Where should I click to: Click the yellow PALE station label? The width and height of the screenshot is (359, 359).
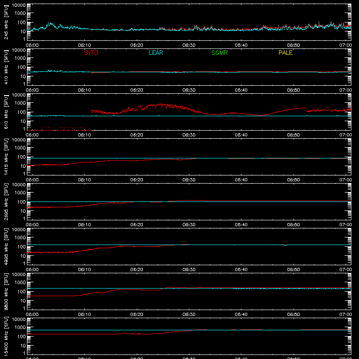(x=285, y=53)
